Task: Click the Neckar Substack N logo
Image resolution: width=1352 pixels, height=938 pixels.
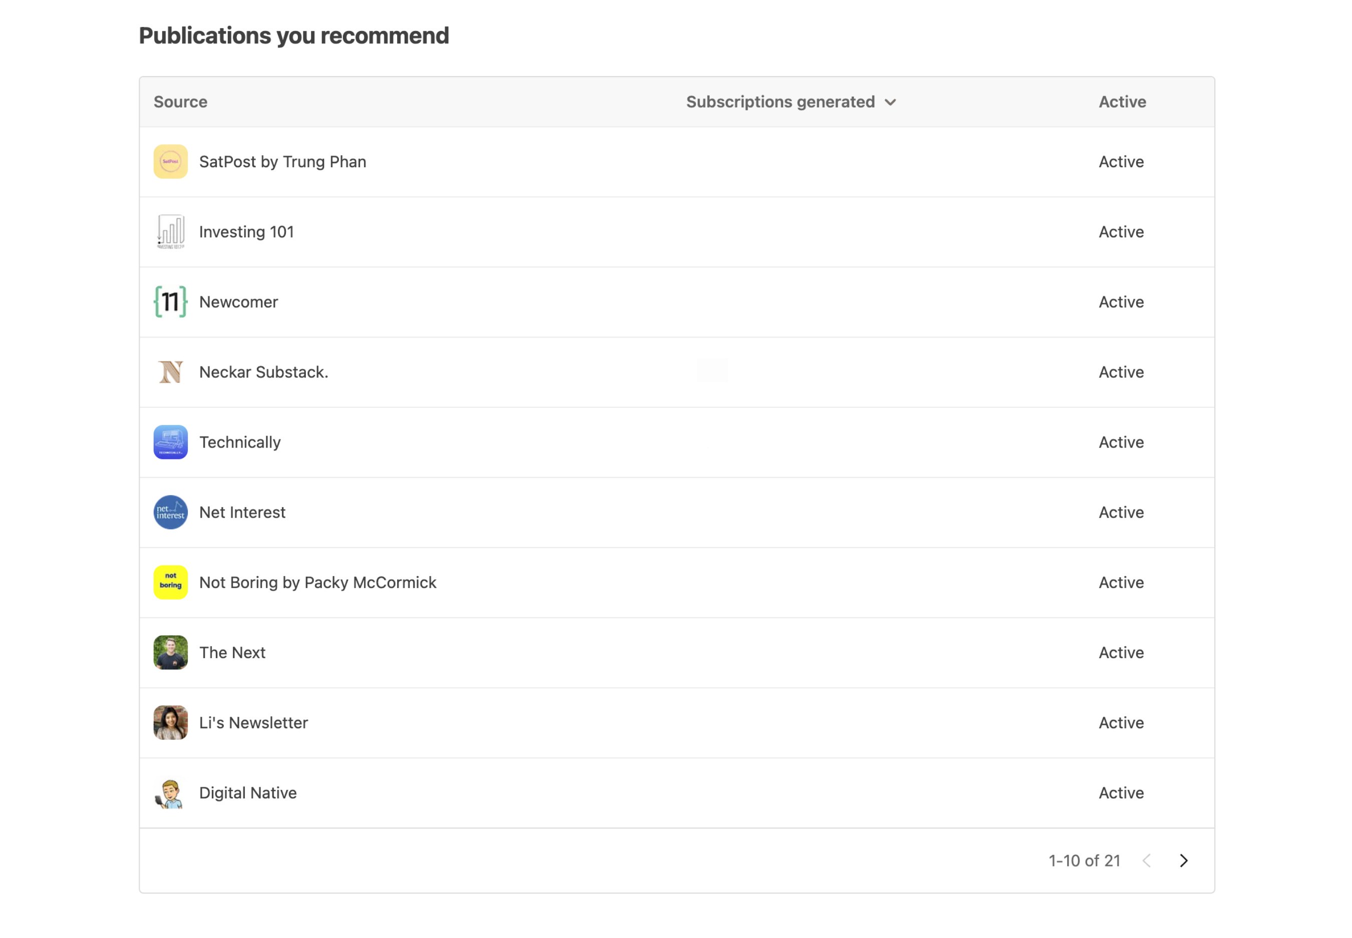Action: point(170,372)
